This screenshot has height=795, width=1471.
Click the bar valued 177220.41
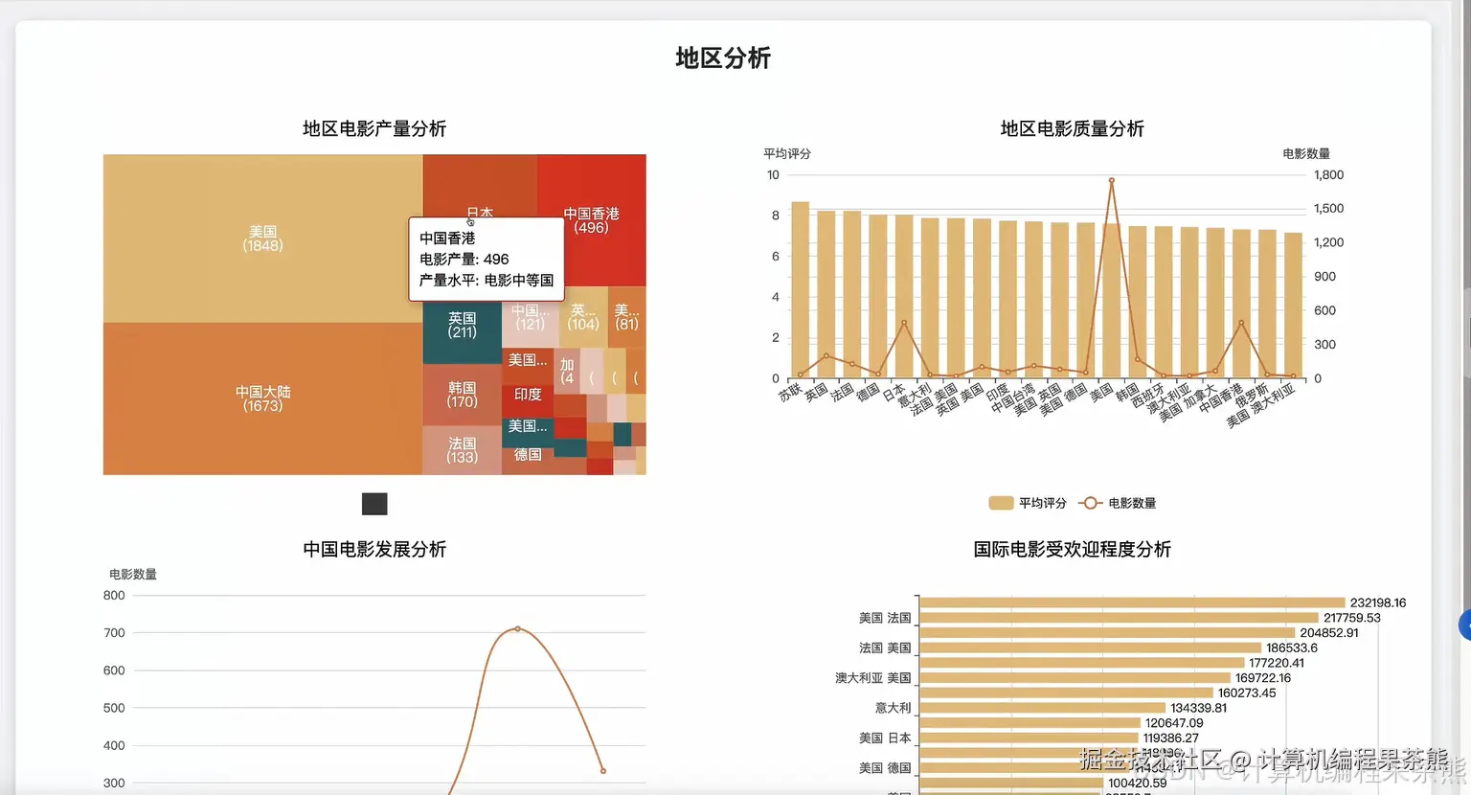click(1082, 663)
